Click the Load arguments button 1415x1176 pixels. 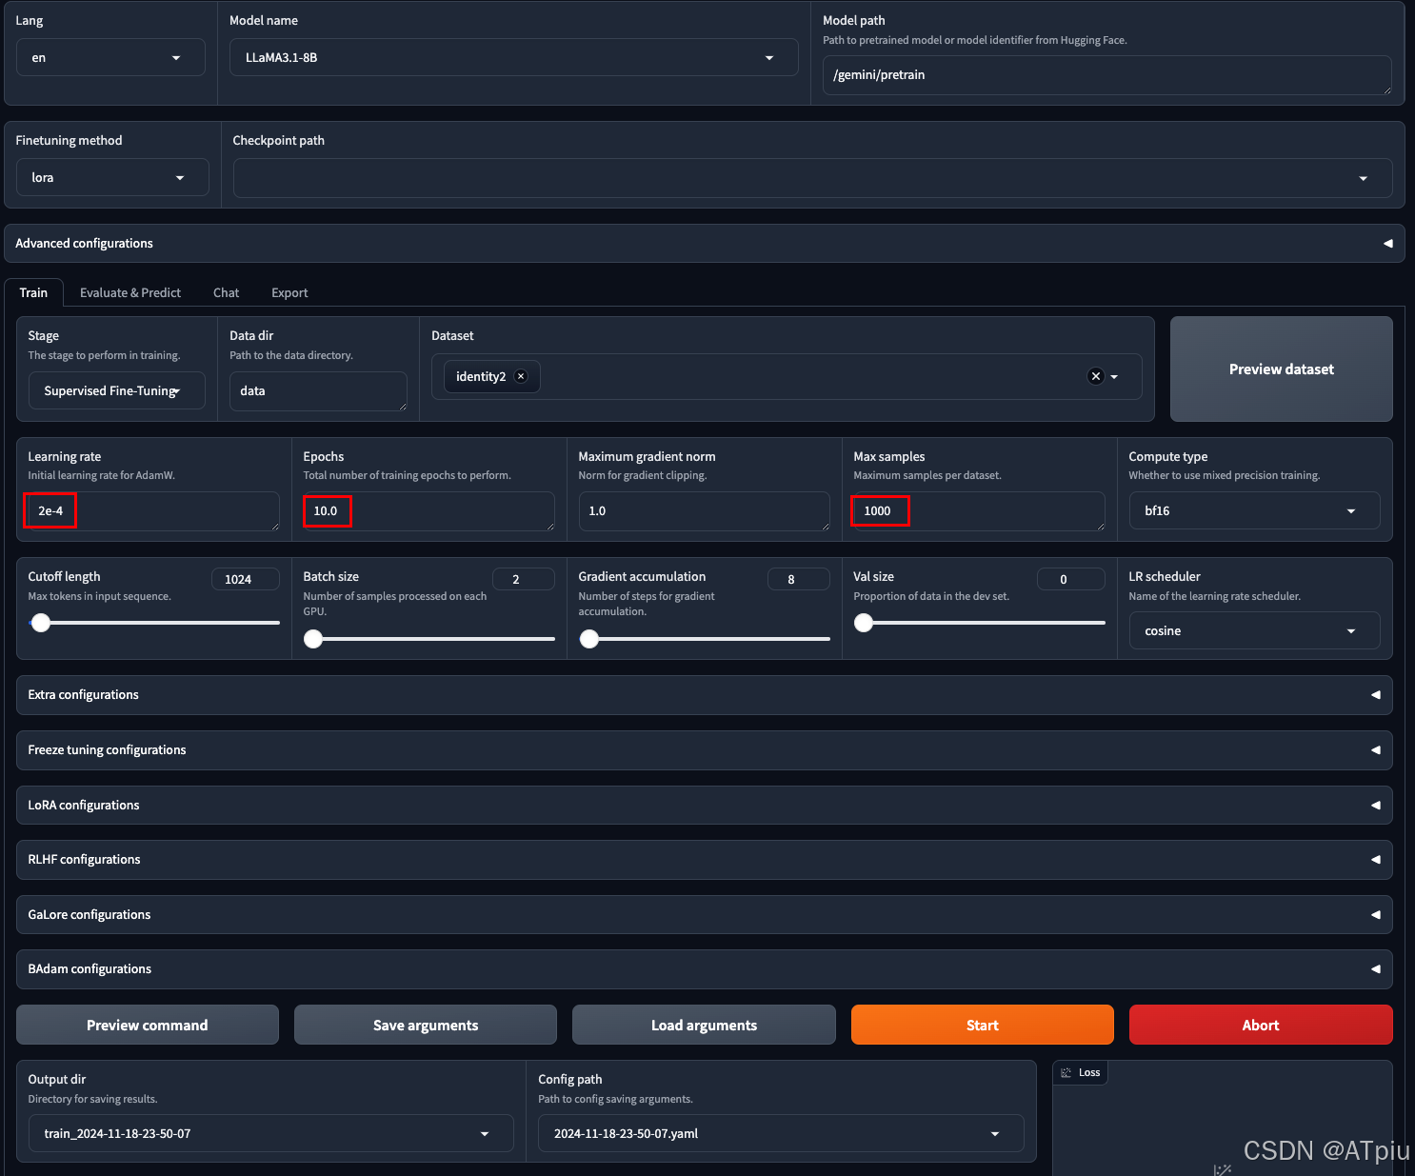704,1025
